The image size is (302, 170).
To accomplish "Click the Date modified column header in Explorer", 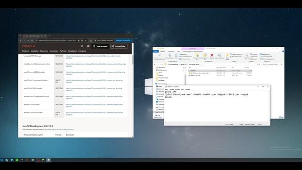I will 221,68.
